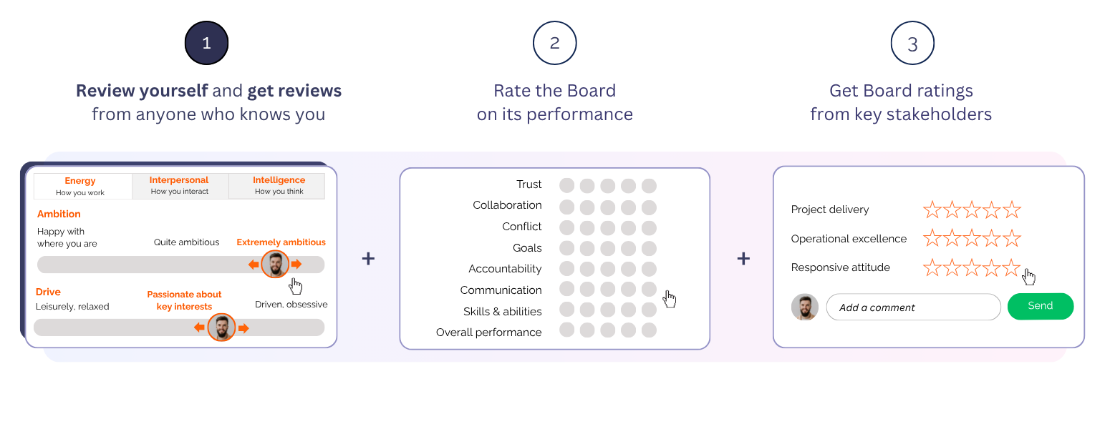Viewport: 1110px width, 429px height.
Task: Select the third dot for Overall performance
Action: pyautogui.click(x=608, y=330)
